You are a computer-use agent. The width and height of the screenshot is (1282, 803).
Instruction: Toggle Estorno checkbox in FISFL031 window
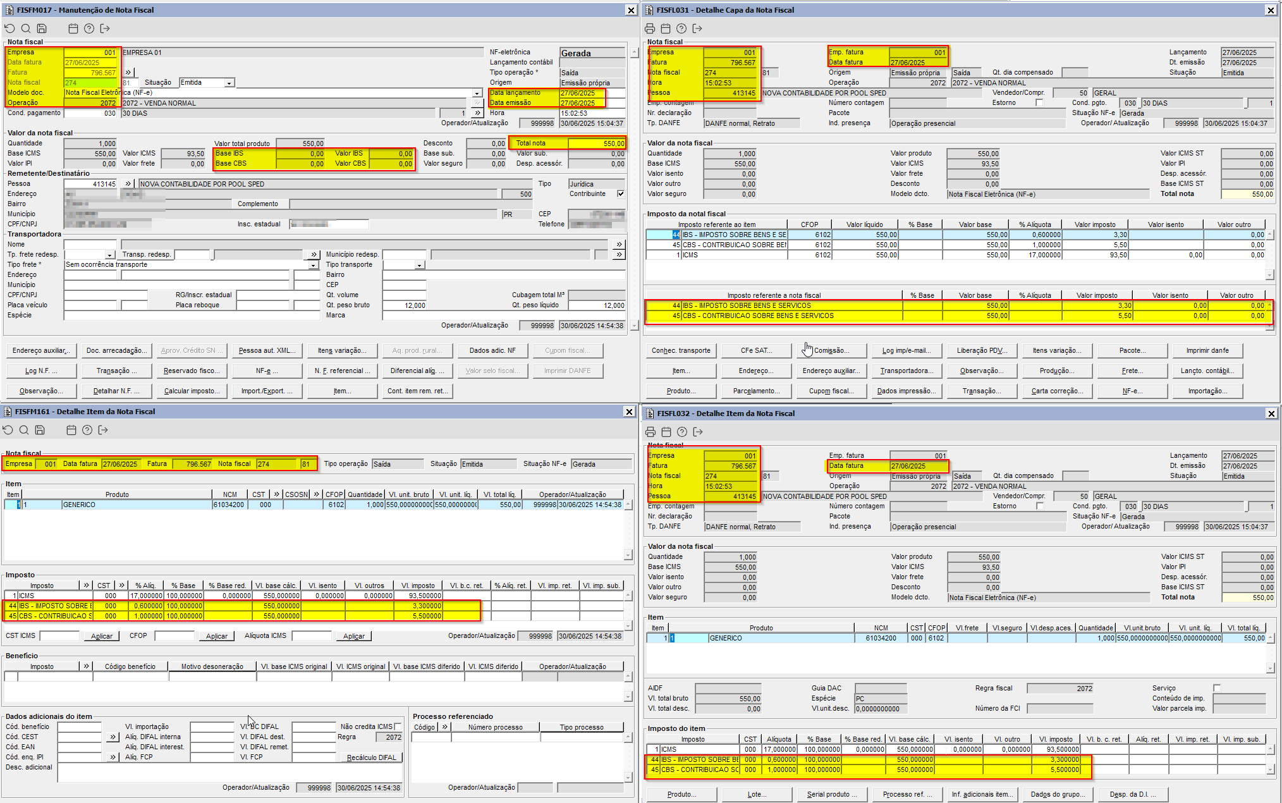pos(1039,103)
